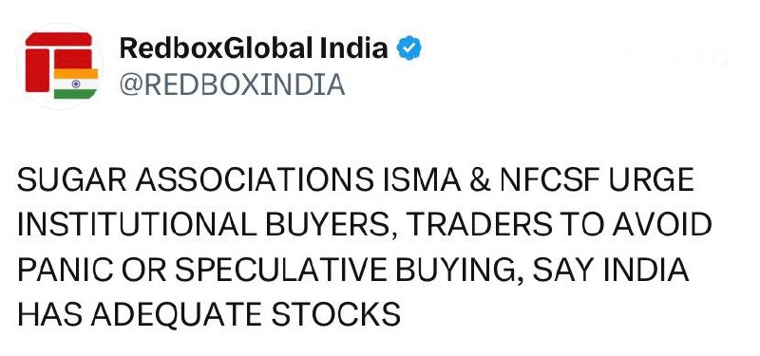The image size is (760, 356).
Task: Open the RedboxGlobal India display name
Action: point(254,48)
